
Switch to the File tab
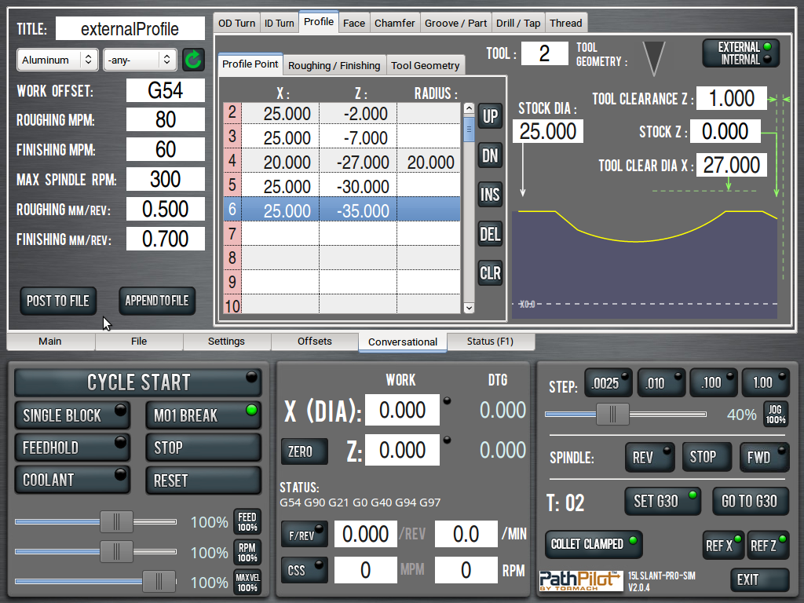coord(138,342)
